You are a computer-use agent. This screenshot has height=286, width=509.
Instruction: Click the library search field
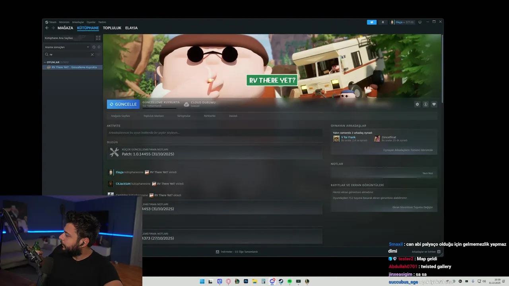(x=69, y=54)
